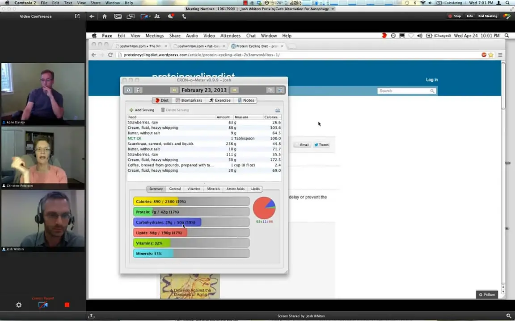Click the Lipids progress bar
Viewport: 515px width, 321px height.
tap(191, 233)
